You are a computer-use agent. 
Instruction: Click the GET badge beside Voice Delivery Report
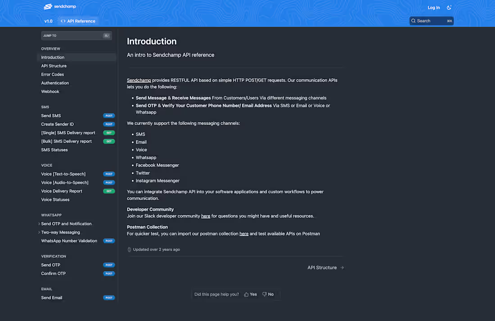(108, 191)
